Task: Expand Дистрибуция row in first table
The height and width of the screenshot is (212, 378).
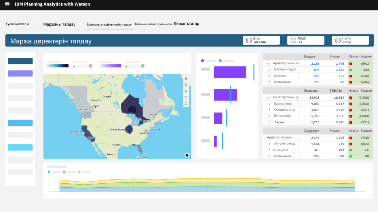Action: tap(270, 82)
